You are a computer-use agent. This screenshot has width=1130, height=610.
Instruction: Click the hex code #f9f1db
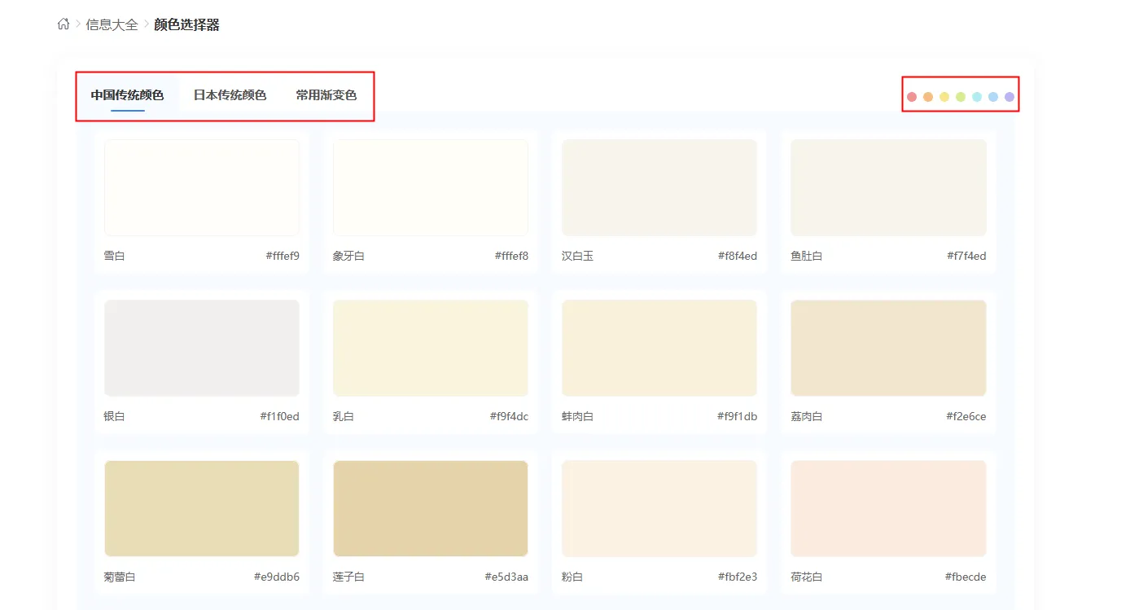[x=737, y=416]
